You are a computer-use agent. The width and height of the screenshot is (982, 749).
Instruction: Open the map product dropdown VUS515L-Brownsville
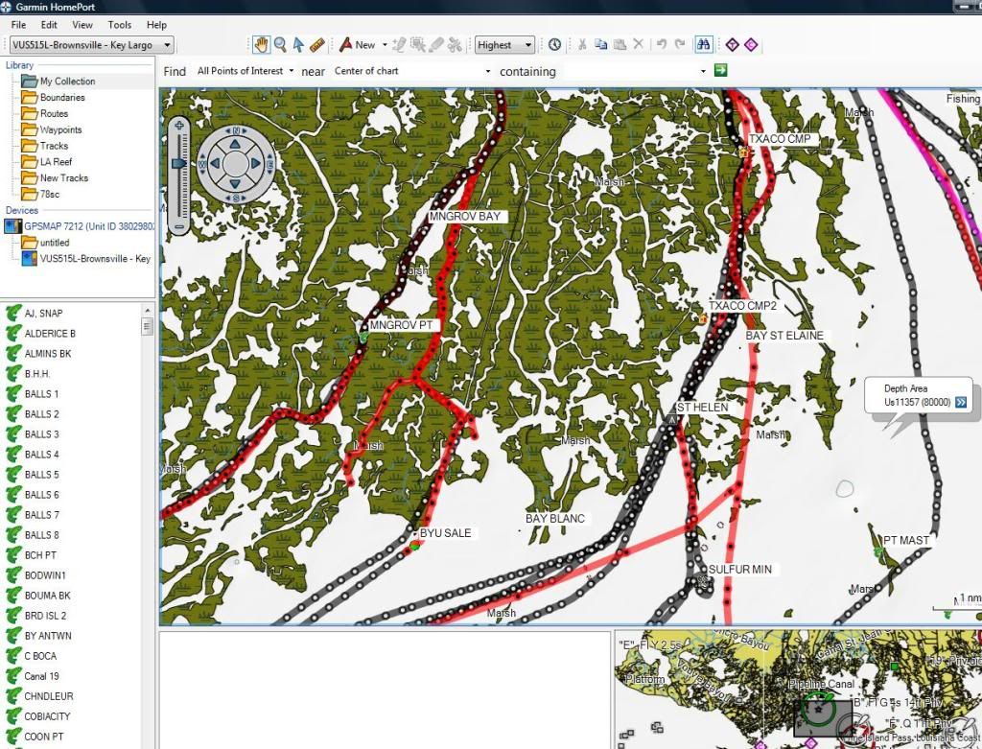point(91,45)
